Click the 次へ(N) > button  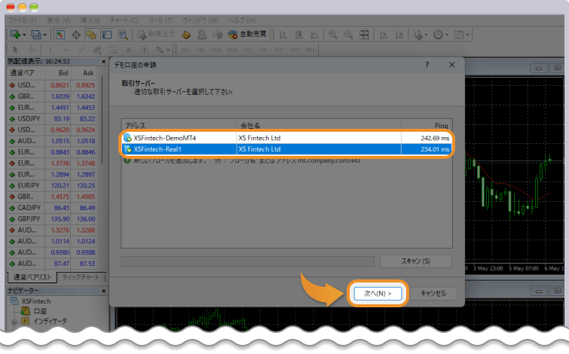(378, 294)
